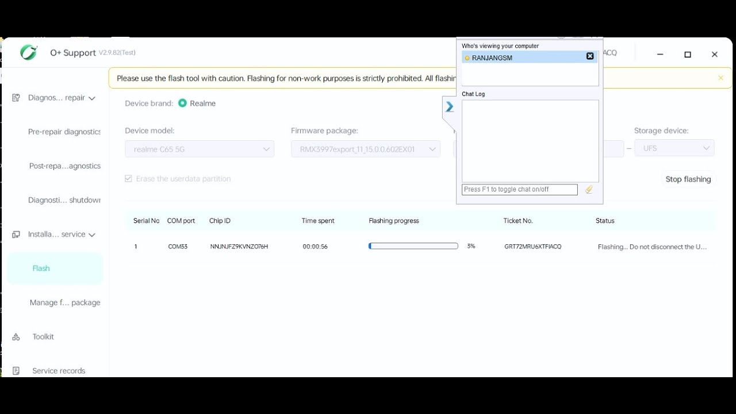Click the Toolkit sidebar icon
Screen dimensions: 736x414
coord(16,337)
